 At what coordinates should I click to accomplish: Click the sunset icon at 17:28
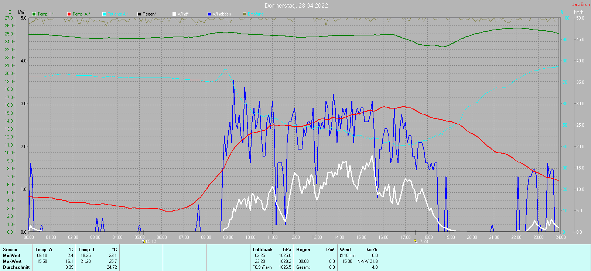pos(416,241)
